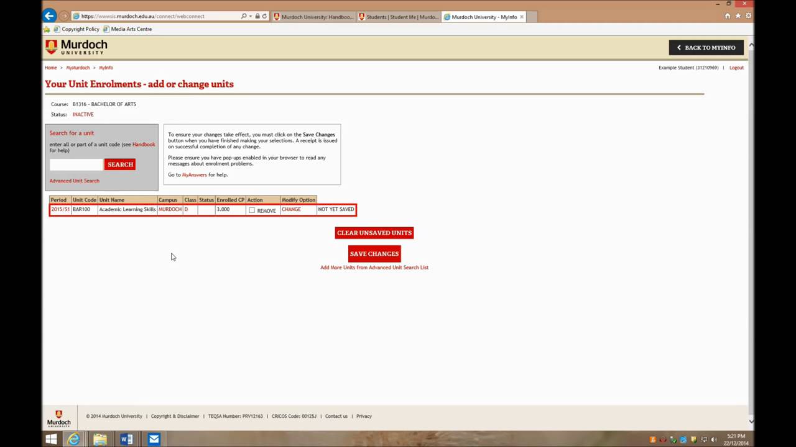
Task: Open the browser Home icon
Action: point(728,16)
